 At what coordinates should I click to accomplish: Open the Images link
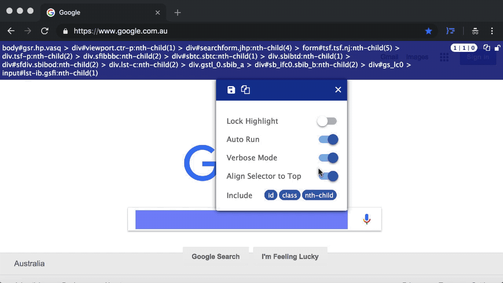(417, 57)
